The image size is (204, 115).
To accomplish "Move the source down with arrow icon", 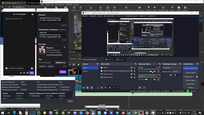I will 118,88.
